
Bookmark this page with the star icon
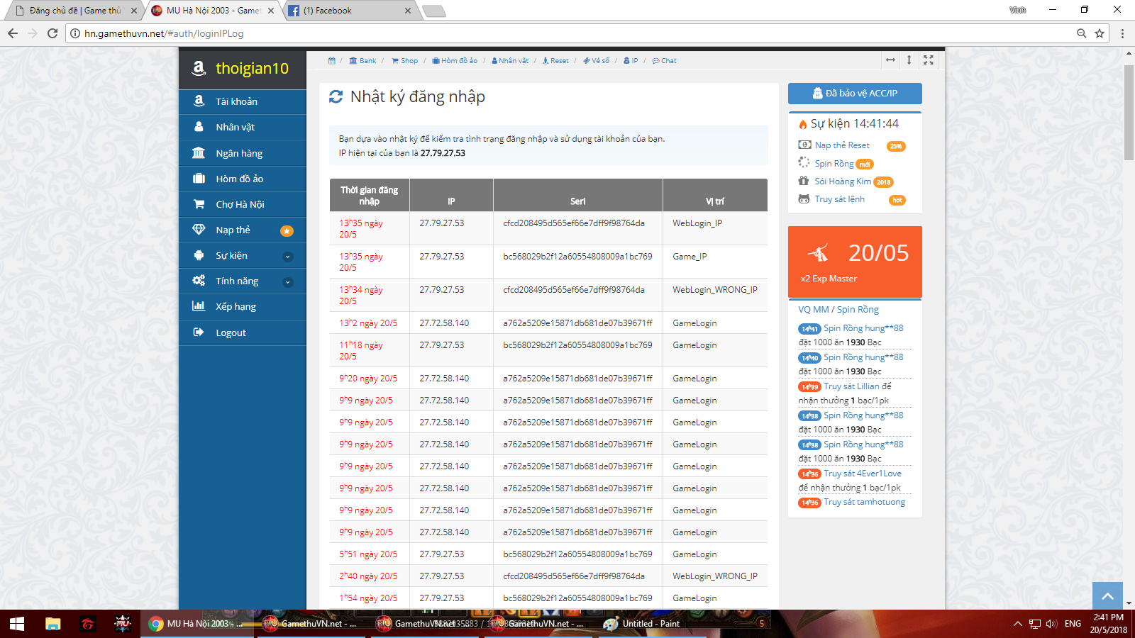click(x=1100, y=33)
